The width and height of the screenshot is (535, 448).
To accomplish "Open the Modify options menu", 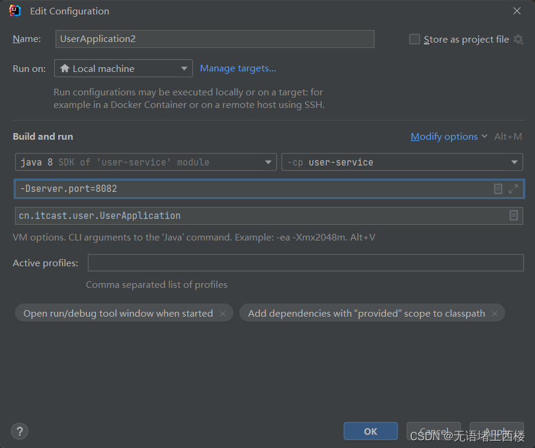I will (x=449, y=137).
